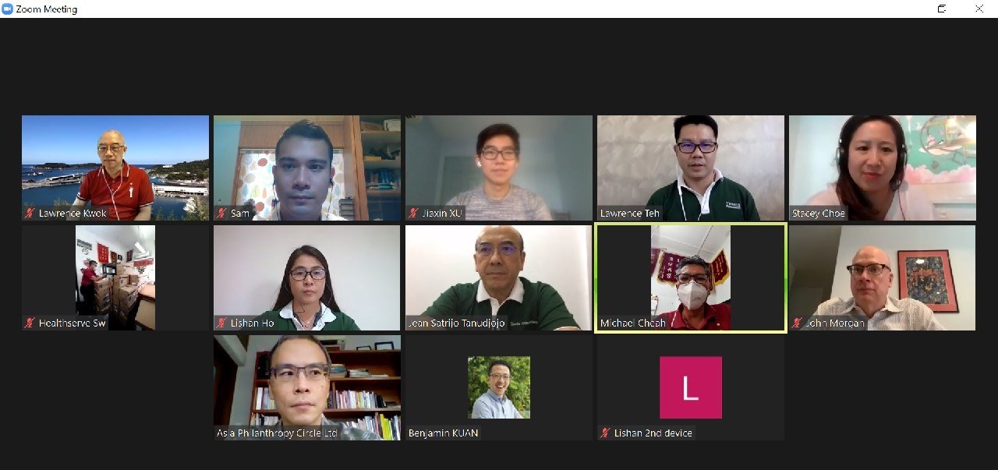Select Stacey Choe's video tile
Viewport: 998px width, 470px height.
[882, 168]
